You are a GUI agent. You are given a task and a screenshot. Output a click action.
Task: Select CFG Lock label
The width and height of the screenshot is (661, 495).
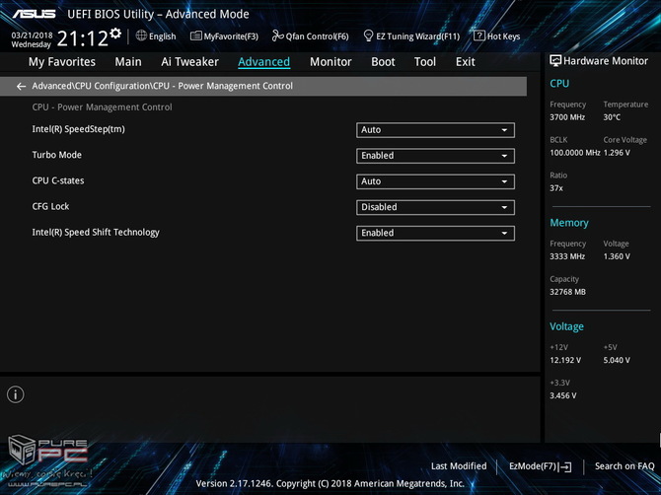(50, 206)
